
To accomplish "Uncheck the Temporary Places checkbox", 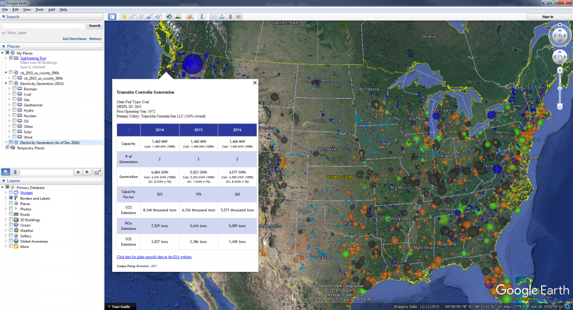I will (x=7, y=148).
